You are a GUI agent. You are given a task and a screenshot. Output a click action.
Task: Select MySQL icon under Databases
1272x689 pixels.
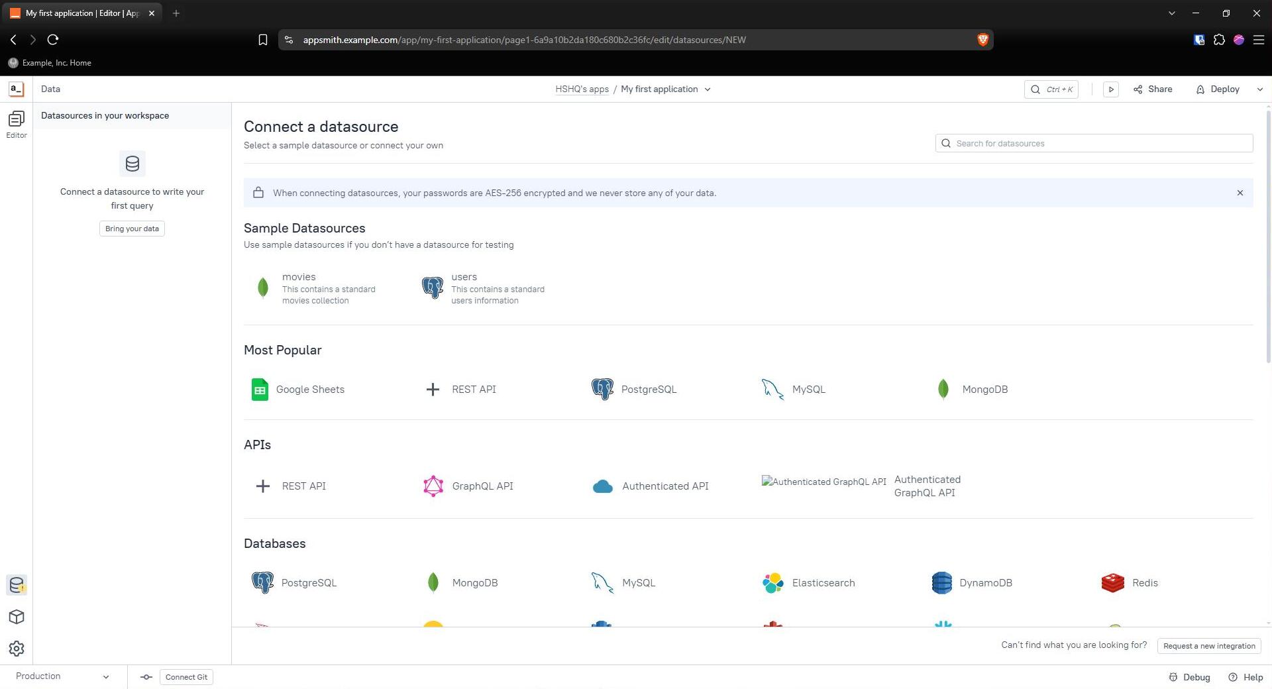click(602, 583)
